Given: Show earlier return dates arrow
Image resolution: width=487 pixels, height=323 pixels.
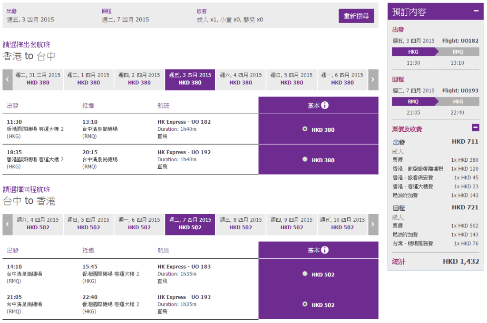Looking at the screenshot, I should (7, 224).
